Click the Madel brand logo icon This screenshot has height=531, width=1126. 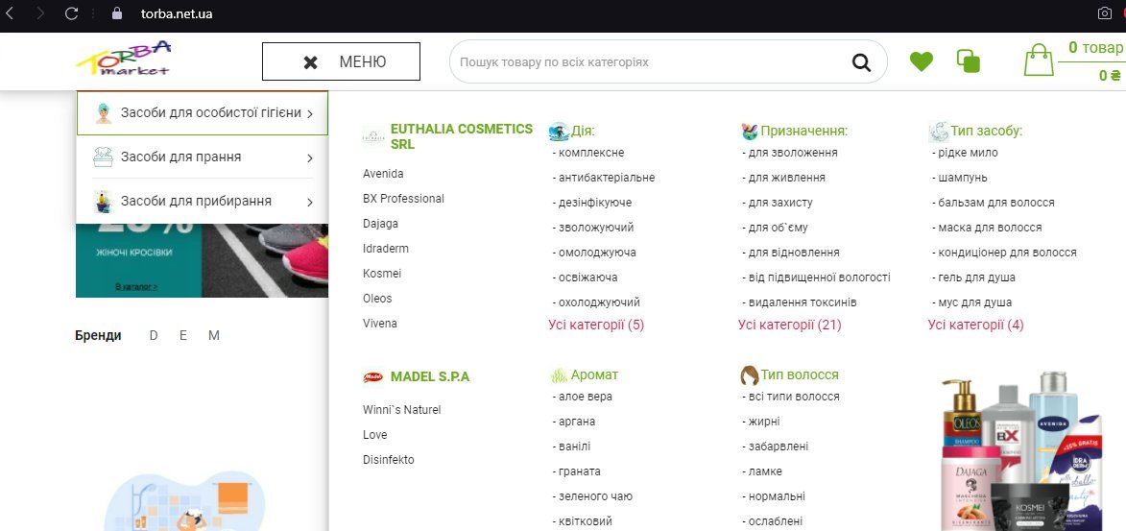click(372, 376)
